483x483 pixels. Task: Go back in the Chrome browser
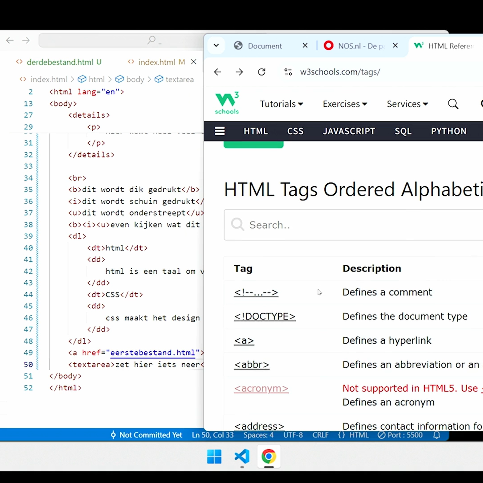coord(218,72)
